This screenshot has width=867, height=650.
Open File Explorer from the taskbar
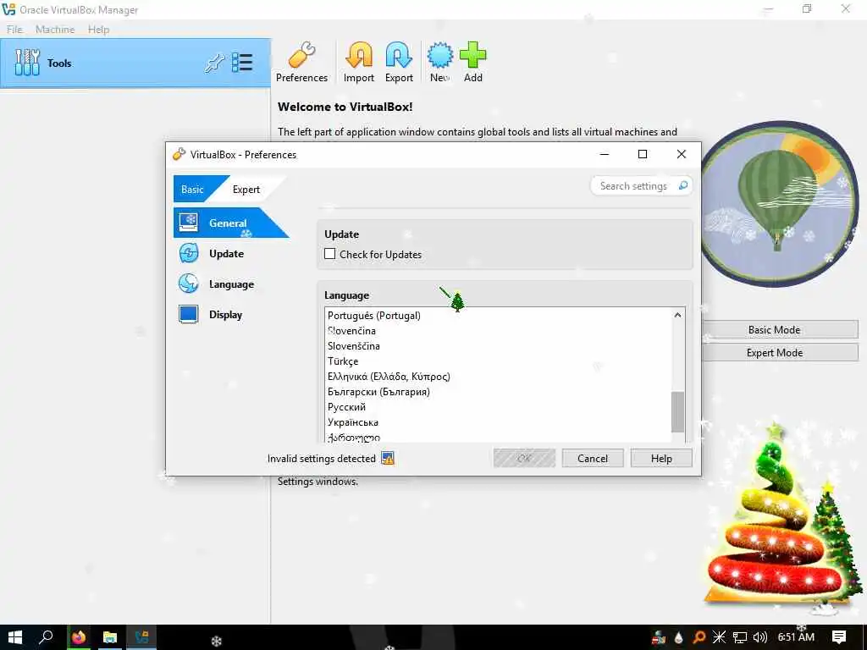coord(110,637)
